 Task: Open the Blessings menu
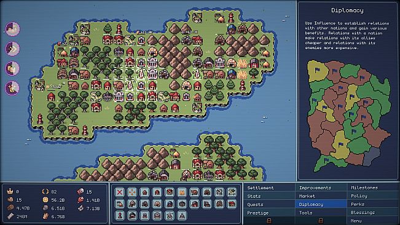click(373, 212)
